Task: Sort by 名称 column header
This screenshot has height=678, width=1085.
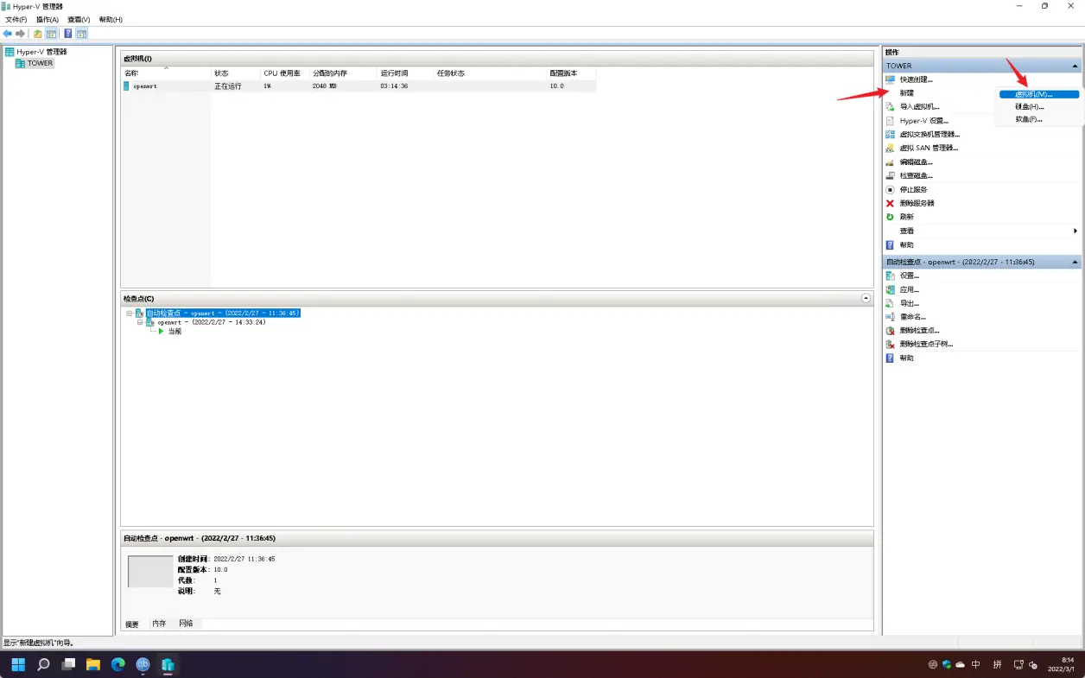Action: click(x=166, y=73)
